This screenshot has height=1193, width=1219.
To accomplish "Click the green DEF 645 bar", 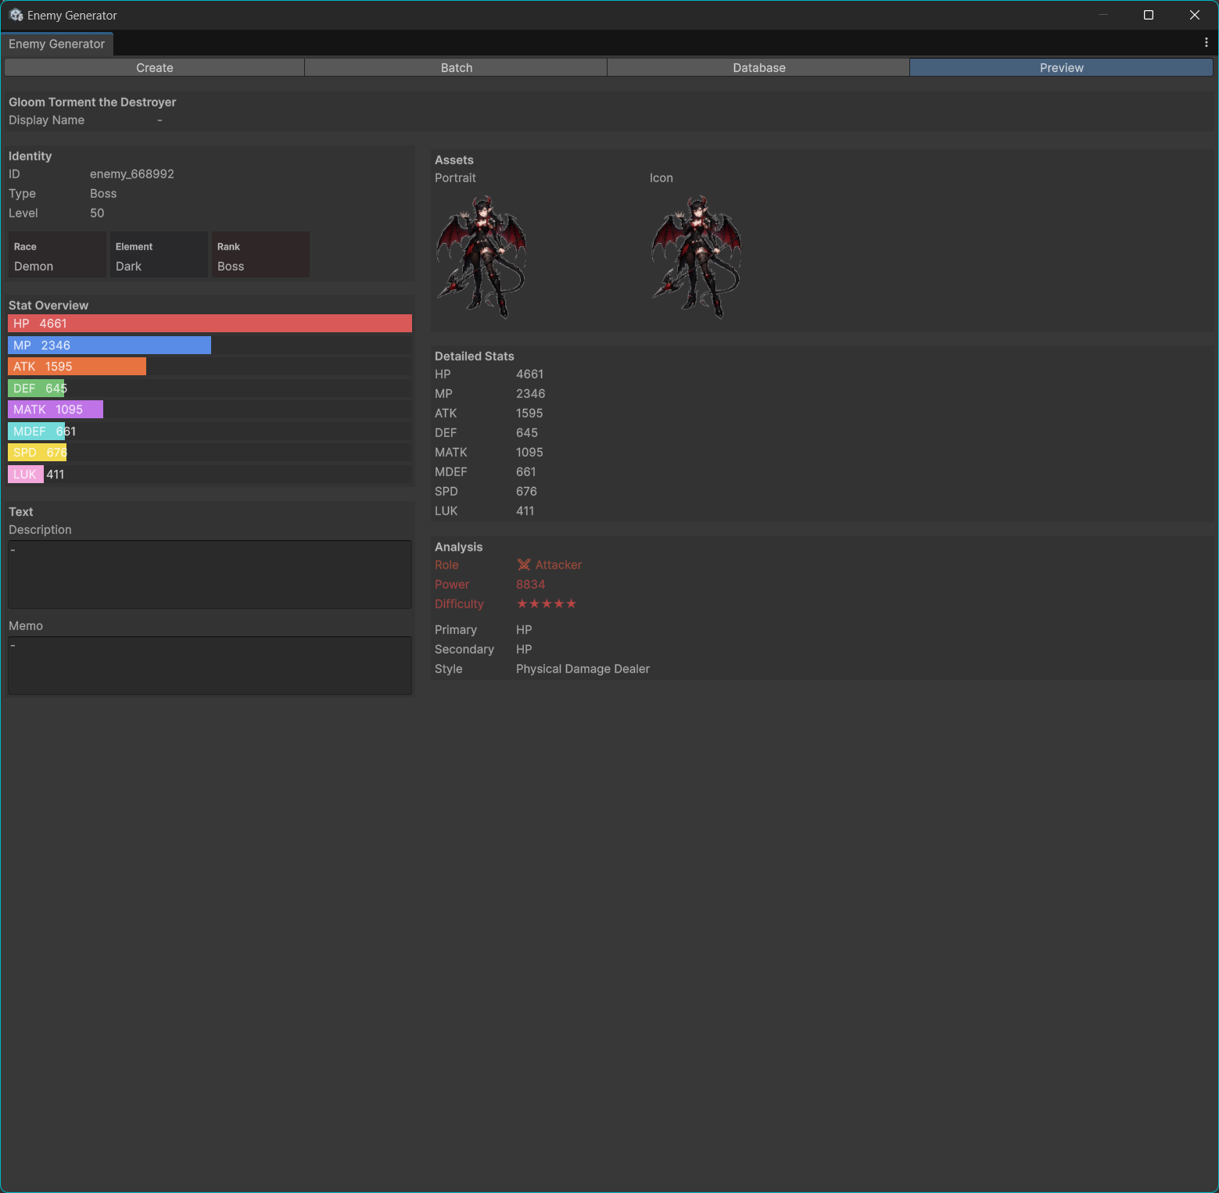I will pos(36,389).
